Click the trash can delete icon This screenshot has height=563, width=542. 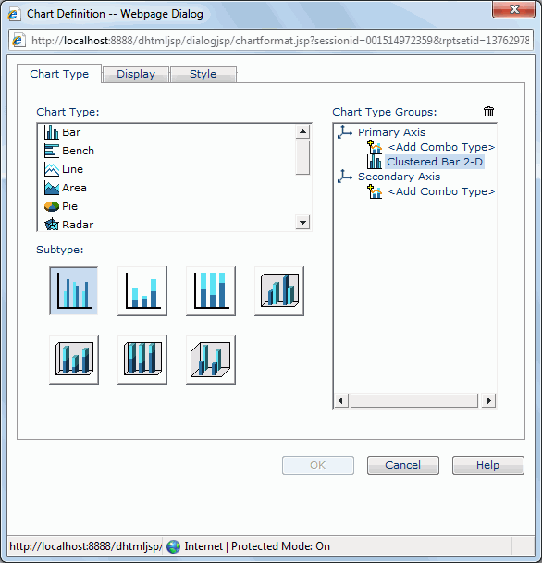[x=488, y=112]
